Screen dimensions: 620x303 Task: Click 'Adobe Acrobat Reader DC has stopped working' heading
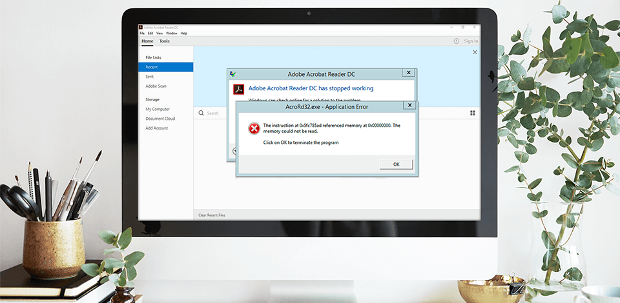311,88
